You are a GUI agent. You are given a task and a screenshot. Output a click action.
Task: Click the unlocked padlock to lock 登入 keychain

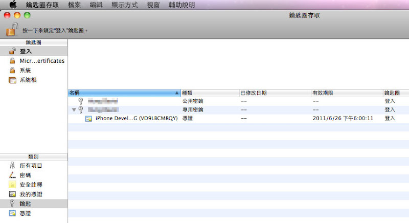click(x=12, y=30)
